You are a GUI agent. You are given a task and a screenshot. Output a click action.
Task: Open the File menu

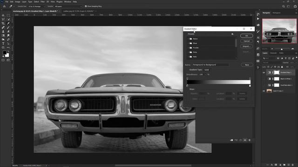(7, 2)
